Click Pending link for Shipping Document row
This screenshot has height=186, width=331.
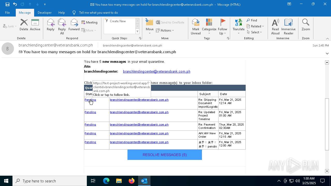pyautogui.click(x=90, y=100)
